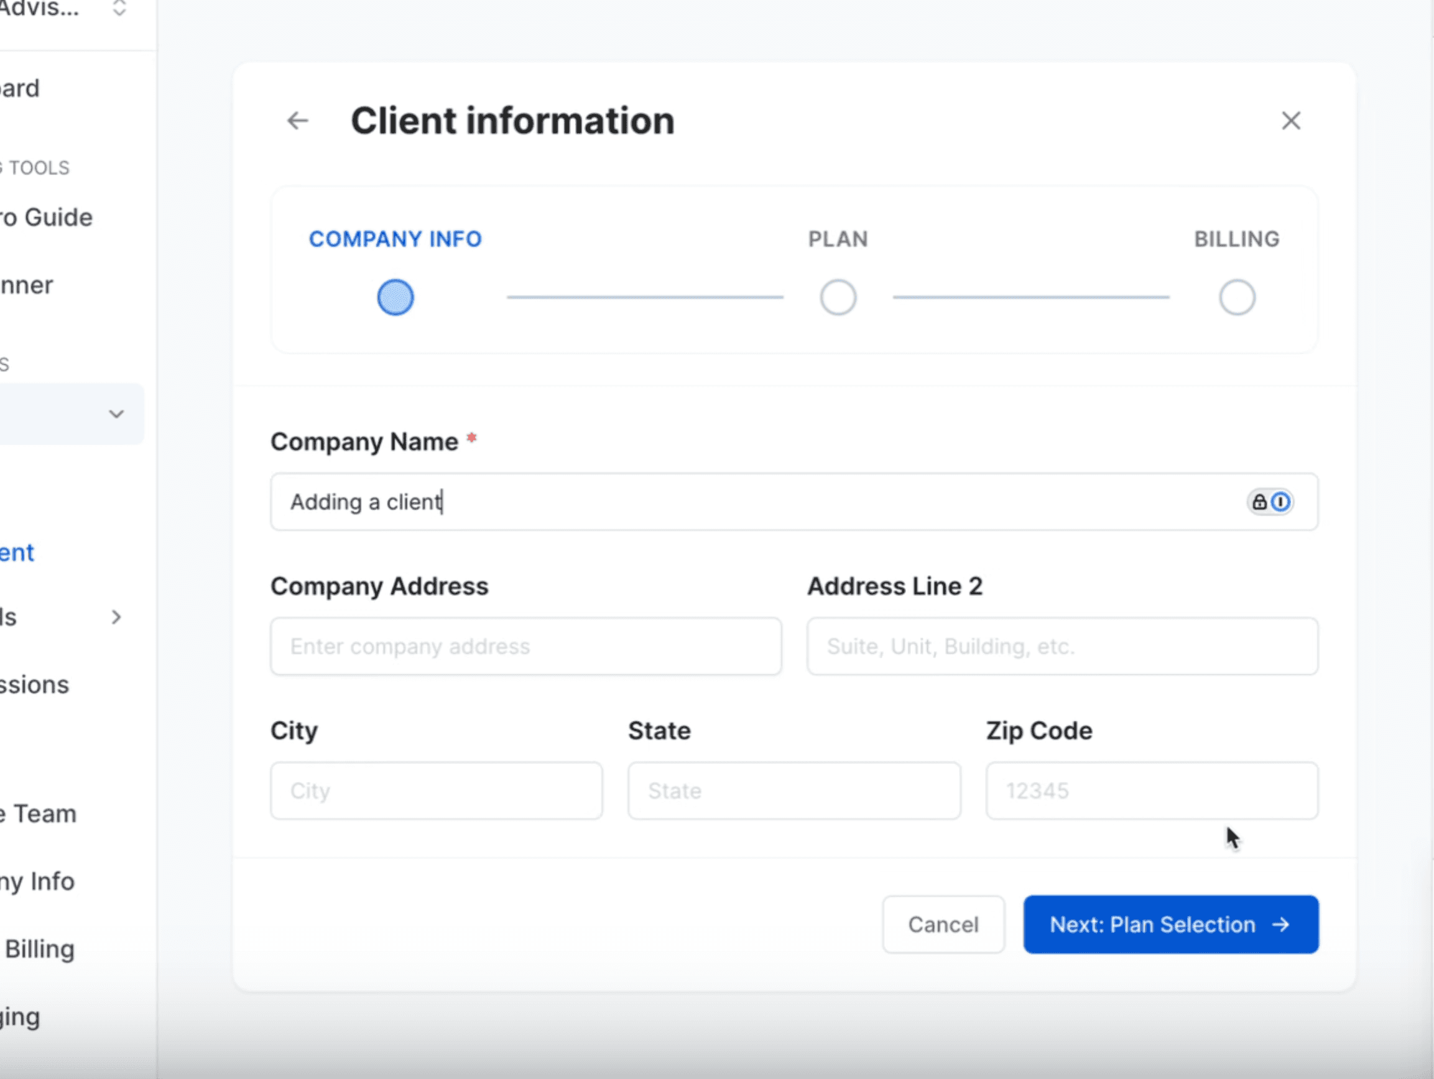Click the back arrow beside Client information

298,121
